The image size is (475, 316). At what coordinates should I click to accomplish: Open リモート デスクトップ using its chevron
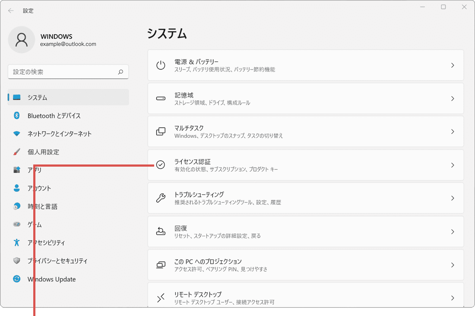pos(453,298)
